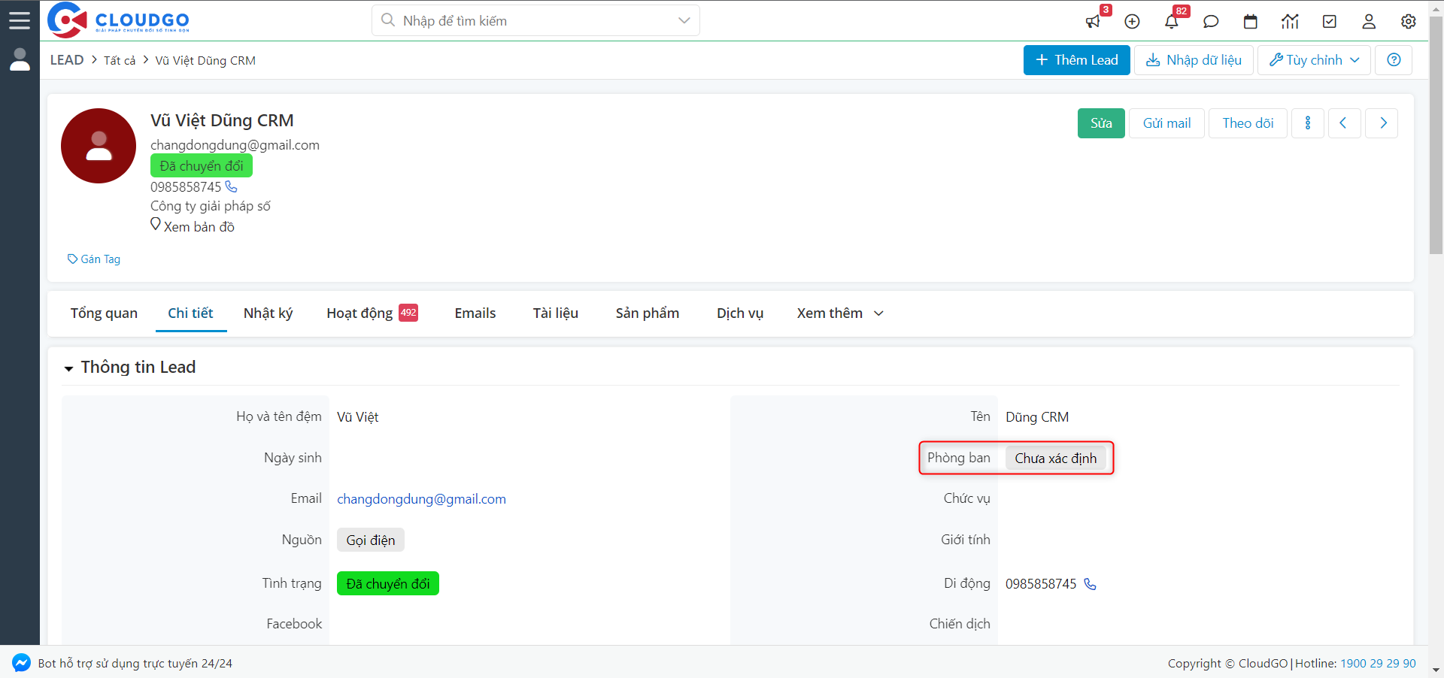Click the Xem bản đồ link
The image size is (1444, 678).
coord(199,227)
